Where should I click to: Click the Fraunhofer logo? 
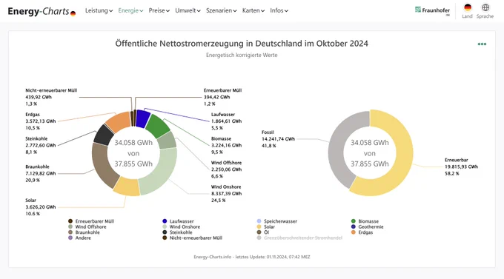432,10
